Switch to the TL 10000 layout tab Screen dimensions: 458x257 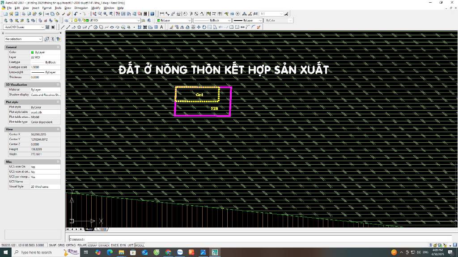[x=101, y=229]
